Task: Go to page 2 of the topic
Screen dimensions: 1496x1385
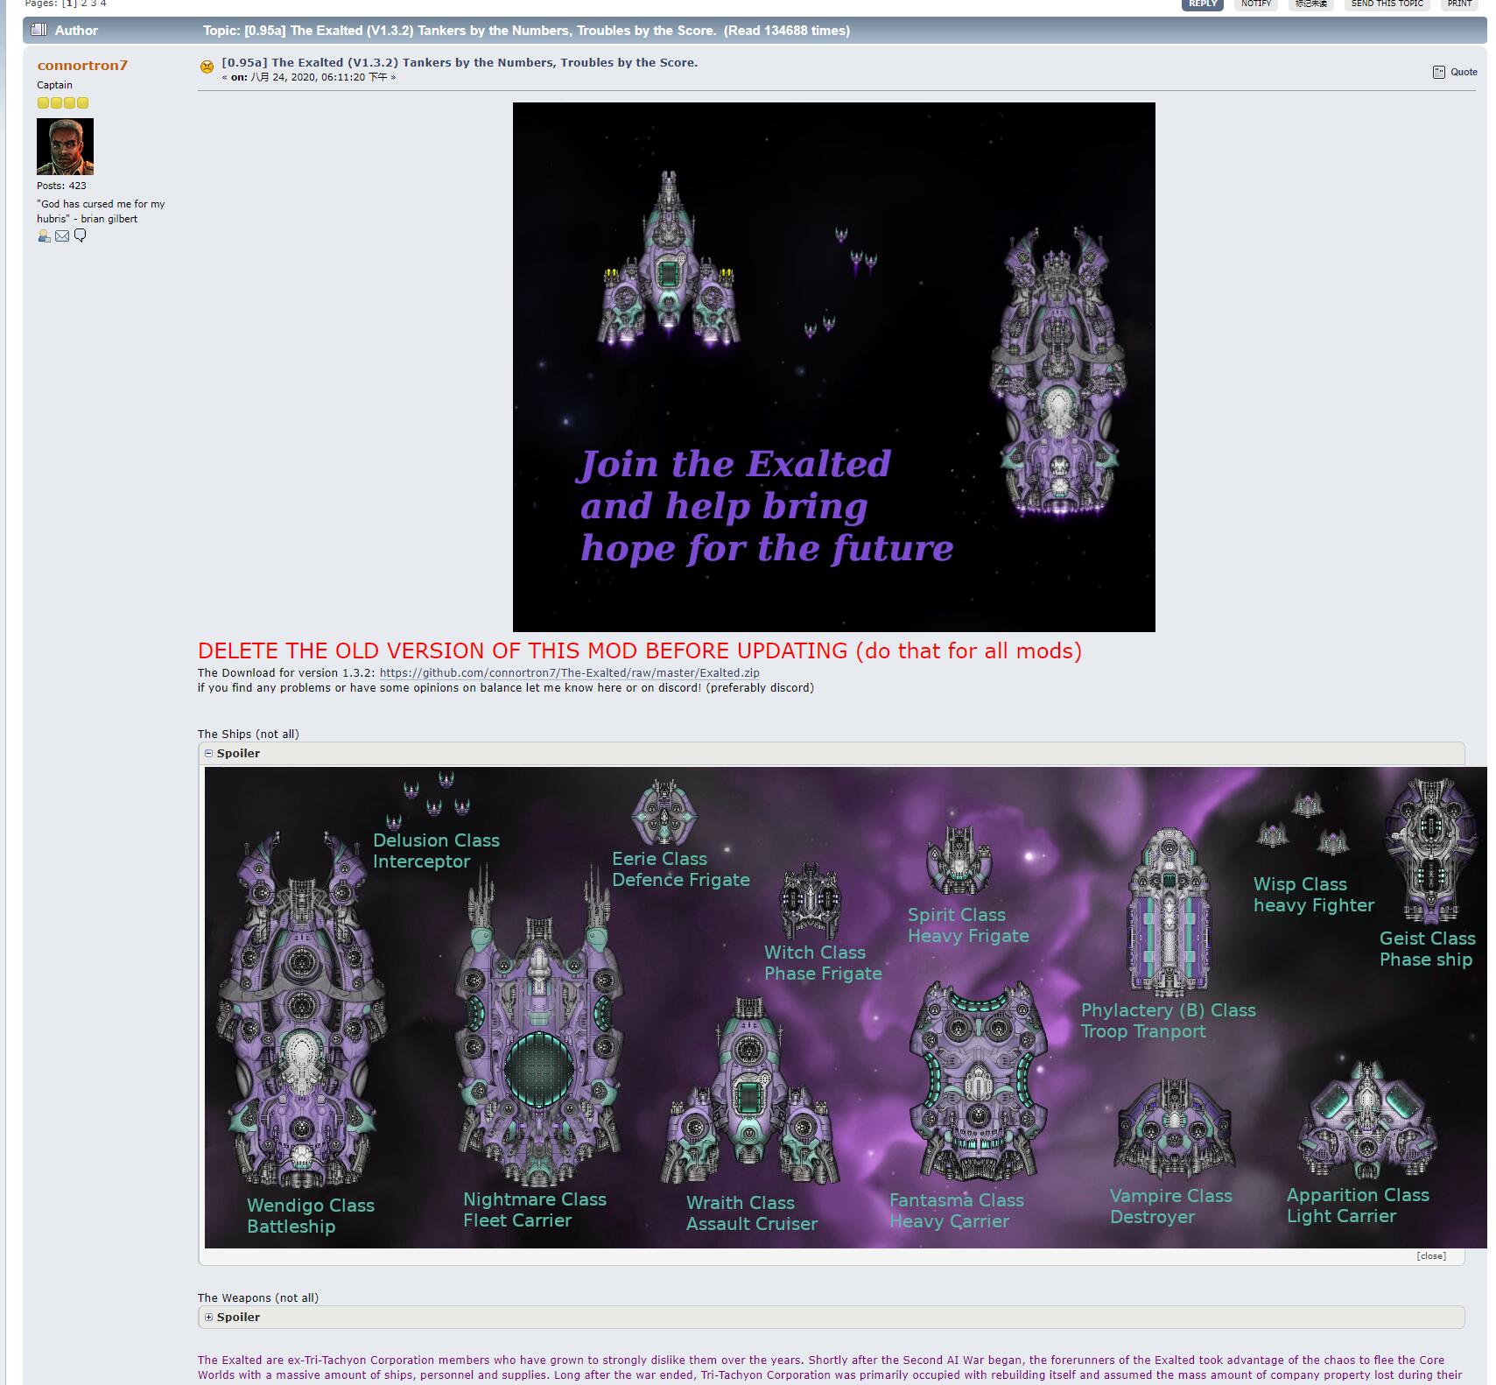Action: [x=84, y=4]
